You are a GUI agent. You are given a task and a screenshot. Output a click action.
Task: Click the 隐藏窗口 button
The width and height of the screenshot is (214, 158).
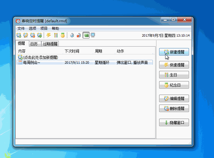(174, 122)
